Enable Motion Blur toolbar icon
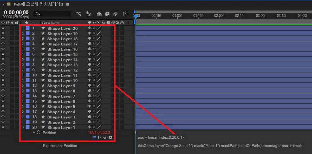The width and height of the screenshot is (312, 154). tap(115, 14)
